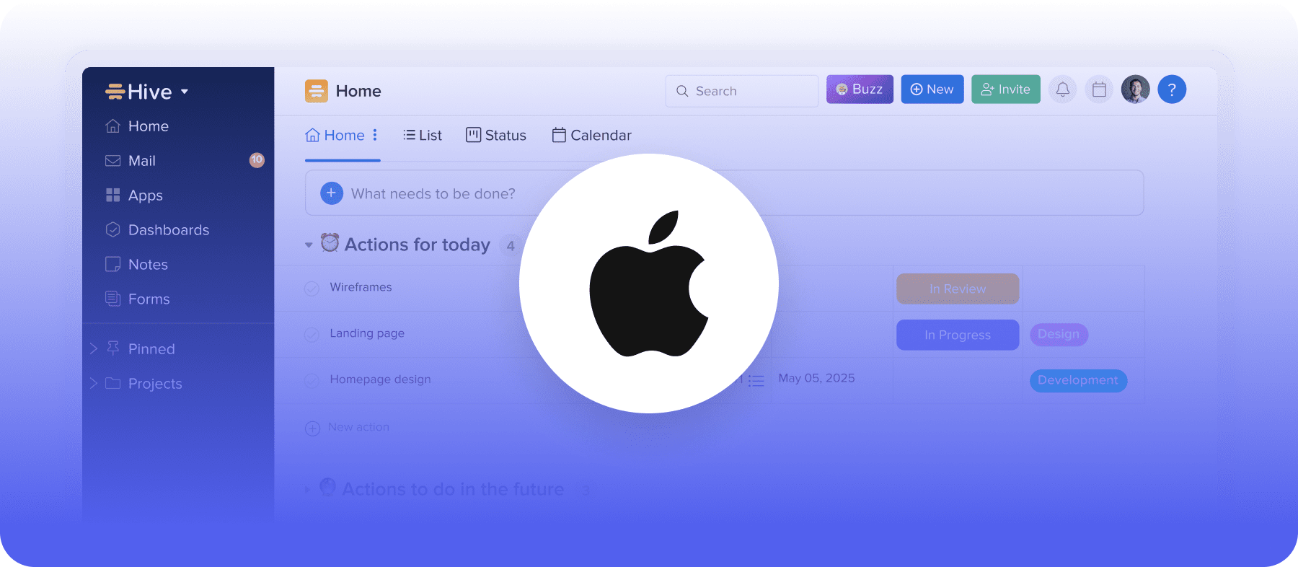Mark Homepage design as complete
1298x567 pixels.
[x=312, y=381]
